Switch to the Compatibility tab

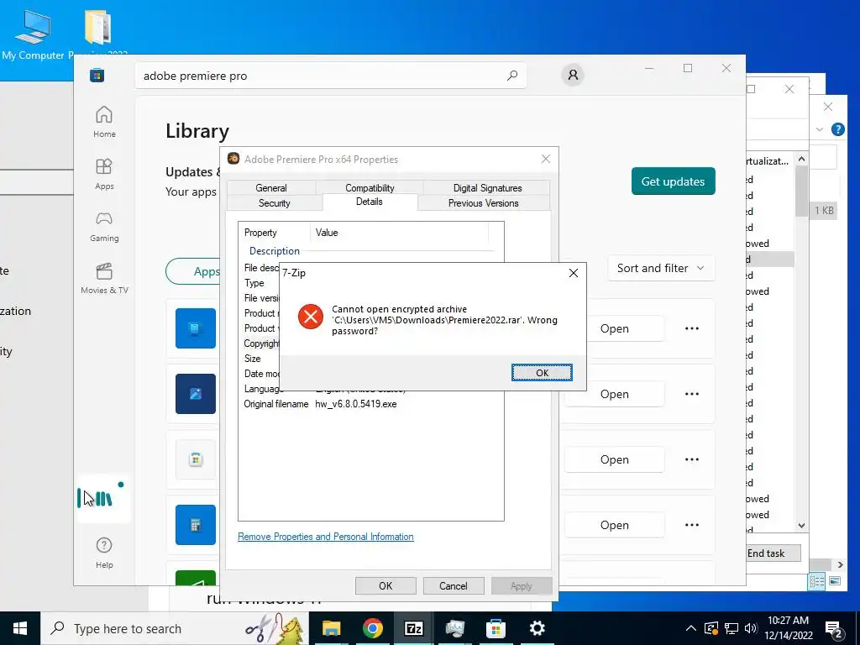tap(370, 187)
